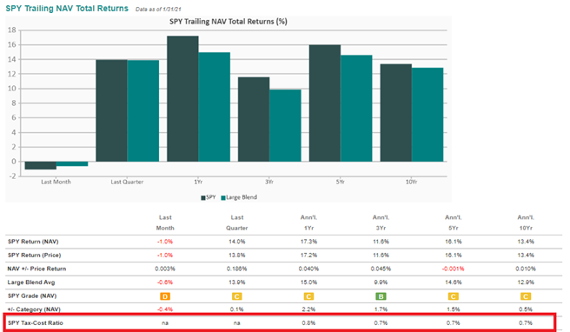Click the SPY Return (Price) row label

(34, 255)
